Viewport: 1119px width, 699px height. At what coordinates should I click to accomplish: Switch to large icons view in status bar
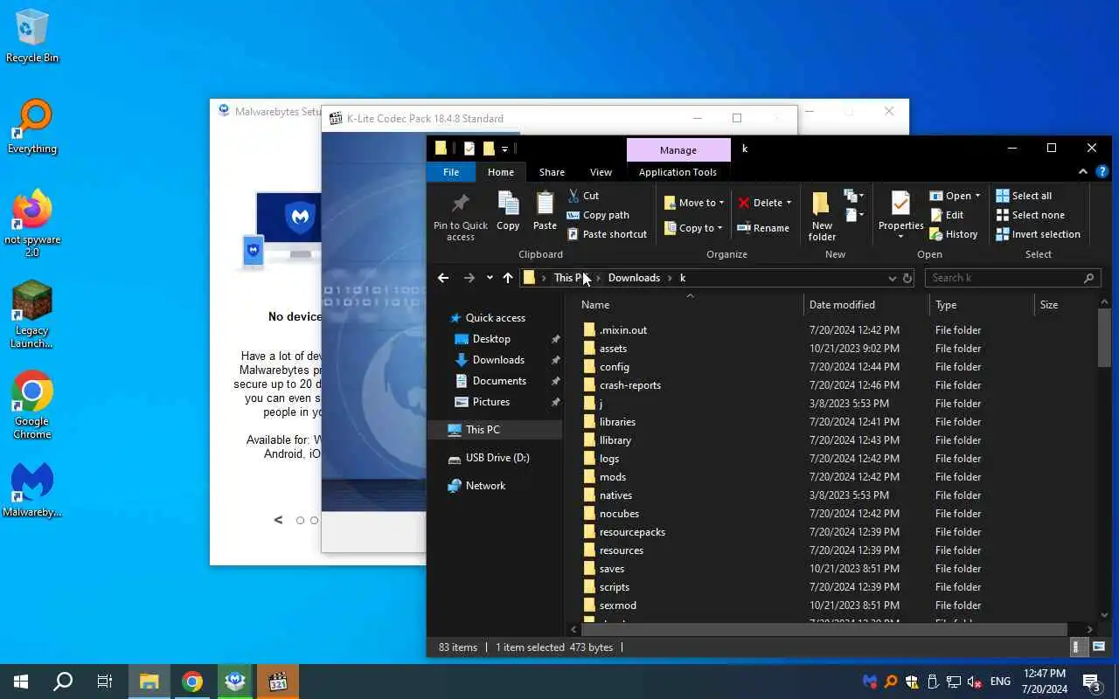tap(1097, 647)
